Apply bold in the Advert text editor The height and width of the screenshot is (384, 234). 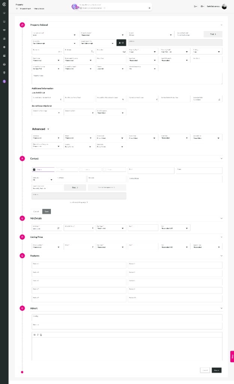(34, 334)
